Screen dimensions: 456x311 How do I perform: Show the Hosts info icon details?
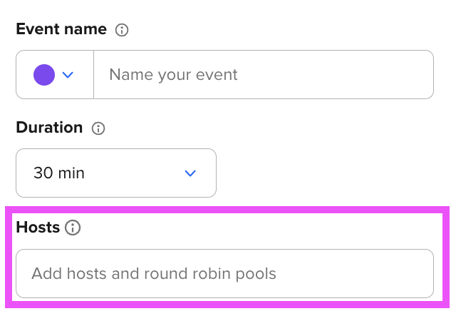(x=73, y=228)
